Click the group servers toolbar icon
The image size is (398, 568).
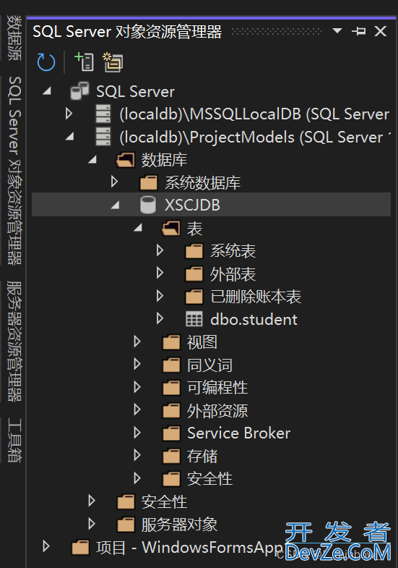tap(113, 62)
